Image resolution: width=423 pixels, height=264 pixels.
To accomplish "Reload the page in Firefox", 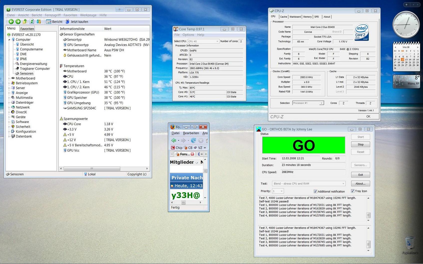I will click(193, 141).
